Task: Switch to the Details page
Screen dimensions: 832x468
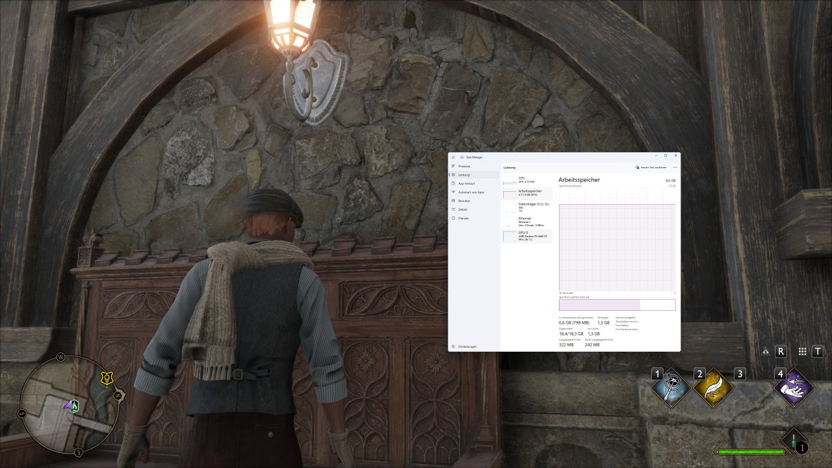Action: coord(474,209)
